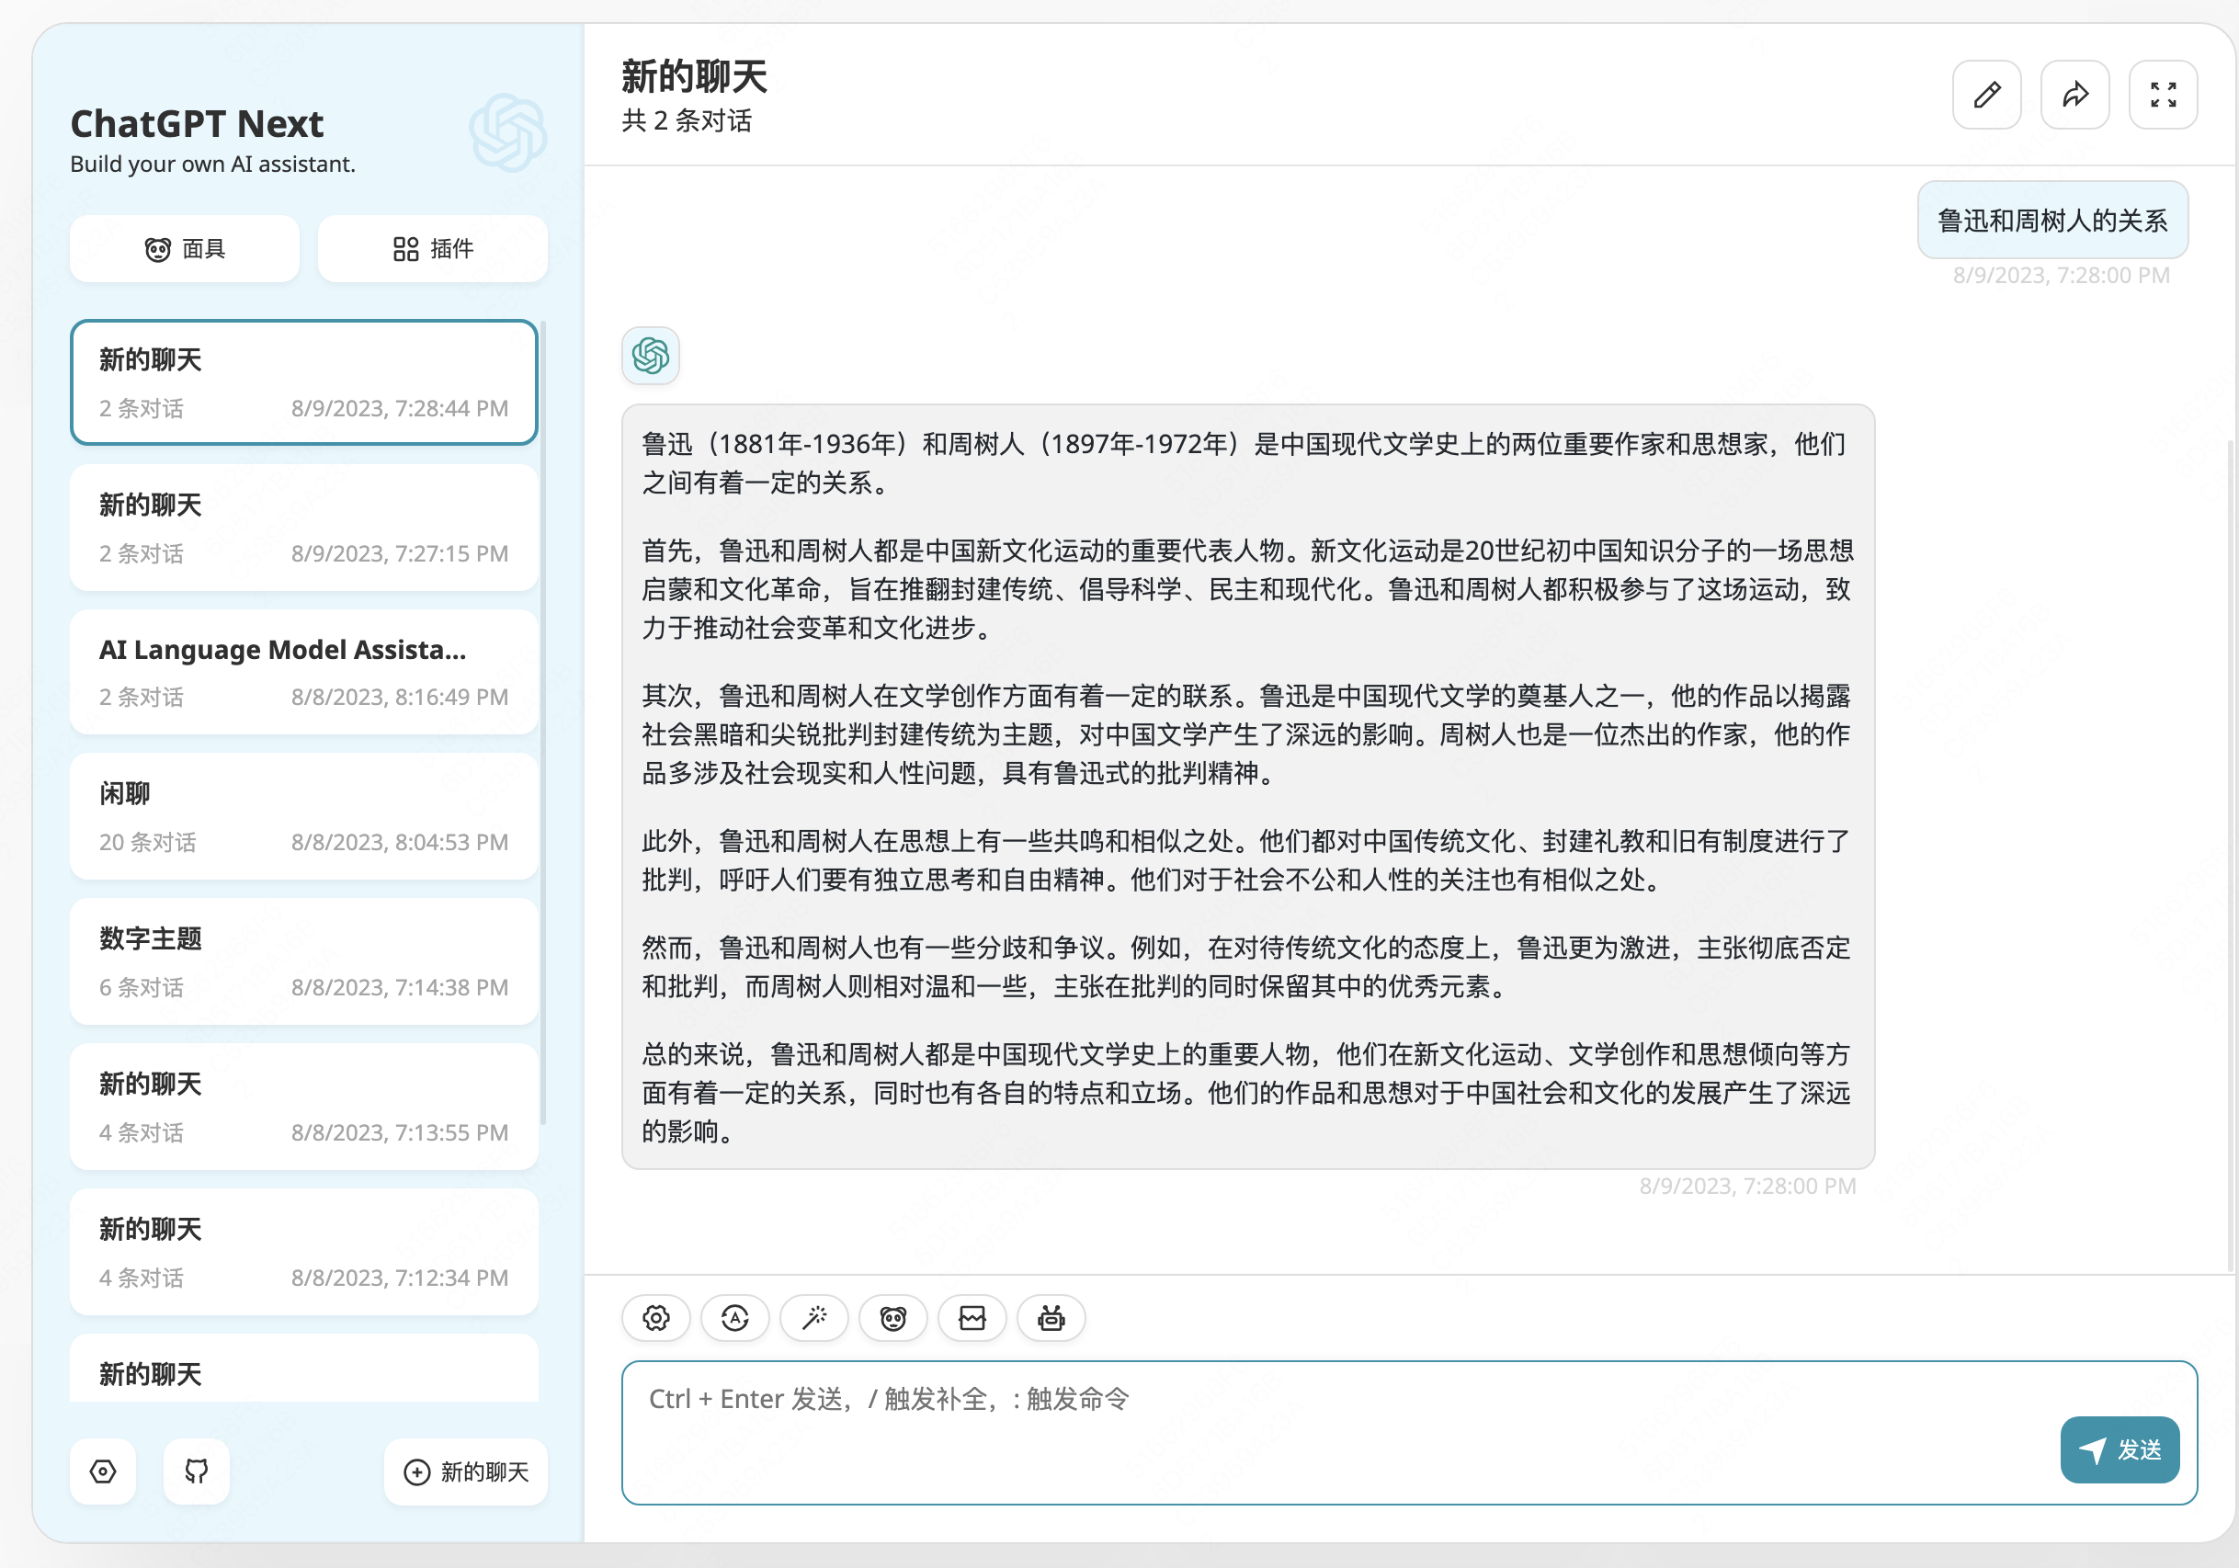Click the ChatGPT assistant avatar in the message

(651, 356)
